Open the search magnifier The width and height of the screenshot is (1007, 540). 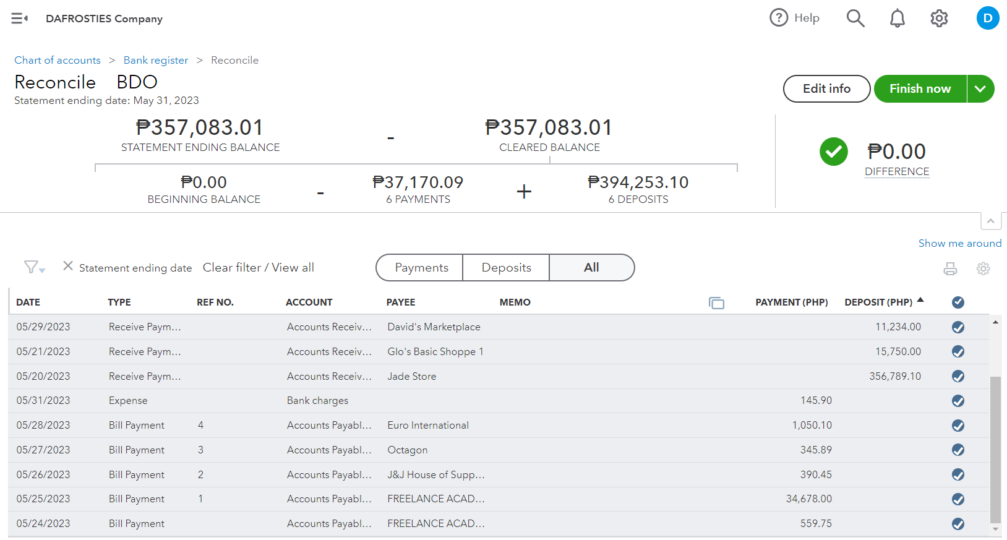click(x=855, y=19)
